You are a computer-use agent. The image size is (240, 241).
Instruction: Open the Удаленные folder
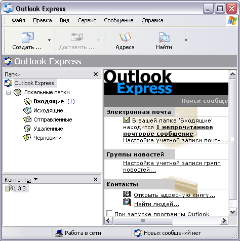48,129
